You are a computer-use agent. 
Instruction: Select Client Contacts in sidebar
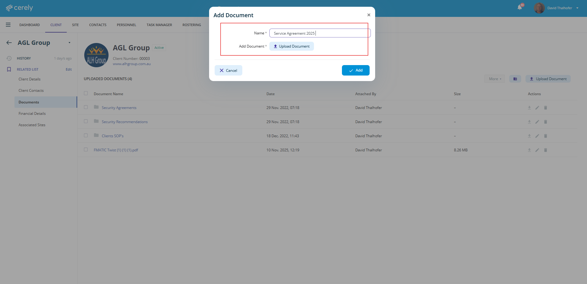click(31, 91)
